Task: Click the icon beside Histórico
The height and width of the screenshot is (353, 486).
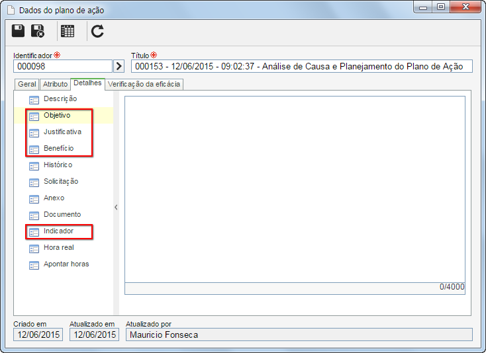Action: pos(34,166)
